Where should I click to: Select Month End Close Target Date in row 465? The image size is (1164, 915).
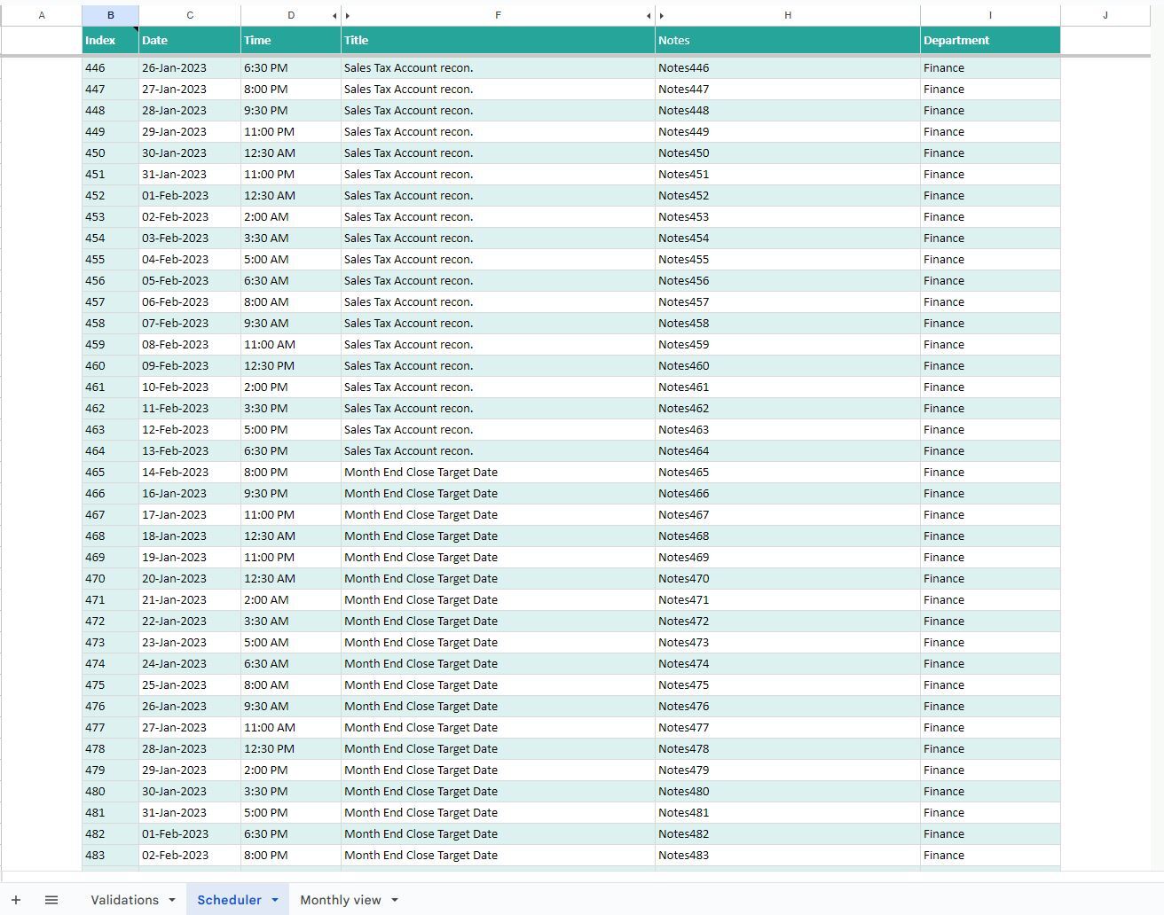tap(498, 473)
